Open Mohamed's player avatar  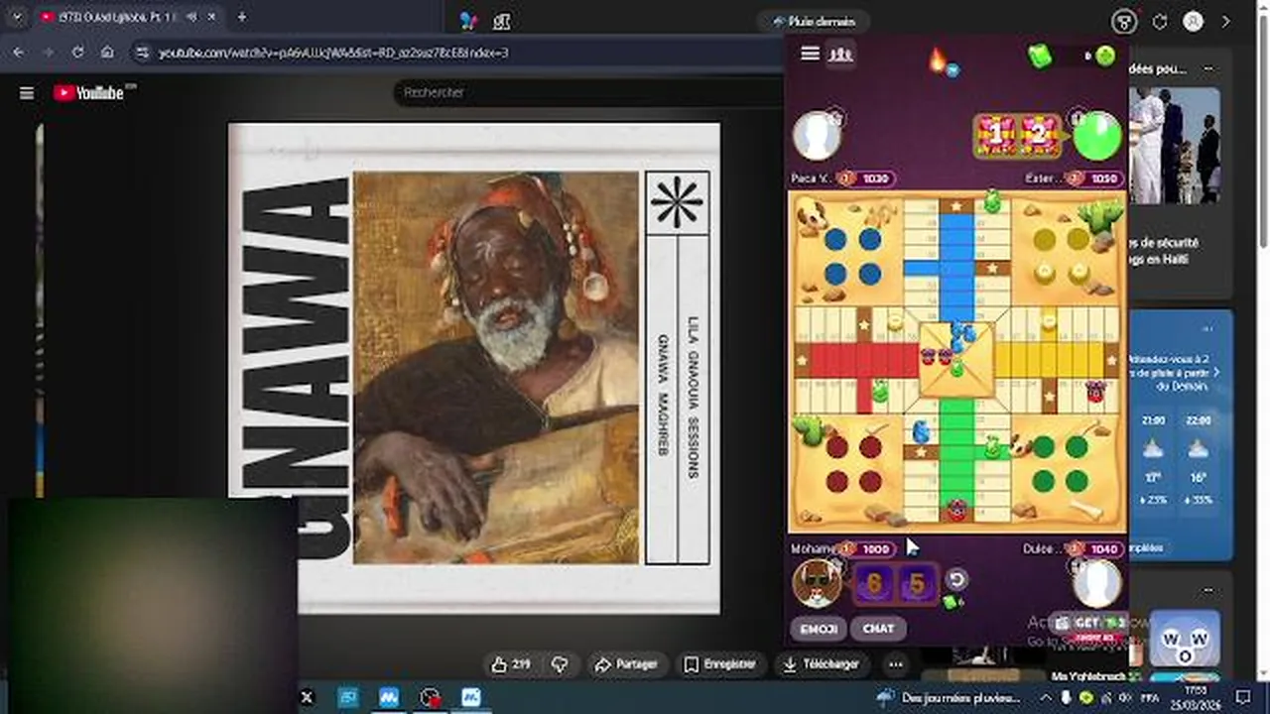pyautogui.click(x=817, y=583)
